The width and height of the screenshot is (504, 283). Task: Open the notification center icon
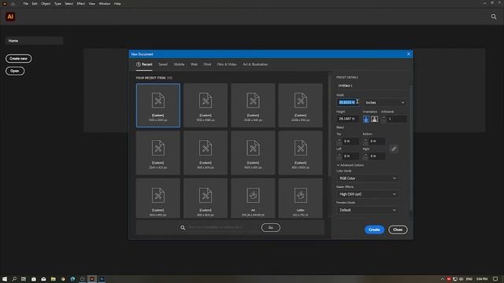(x=495, y=279)
